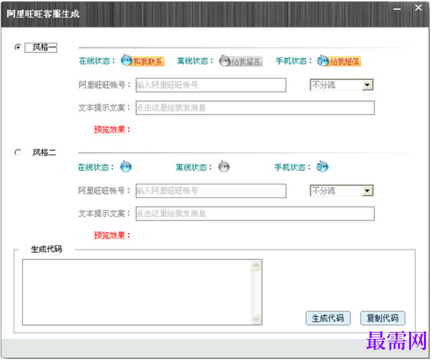Focus the 文本提示文案 field in 风格二
Viewport: 439px width, 361px height.
(x=255, y=214)
